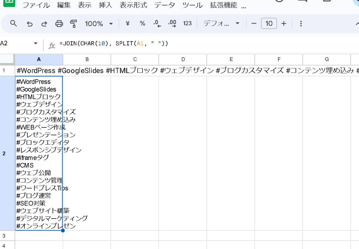Screen dimensions: 359x249
Task: Apply percent format with the % icon
Action: (142, 24)
